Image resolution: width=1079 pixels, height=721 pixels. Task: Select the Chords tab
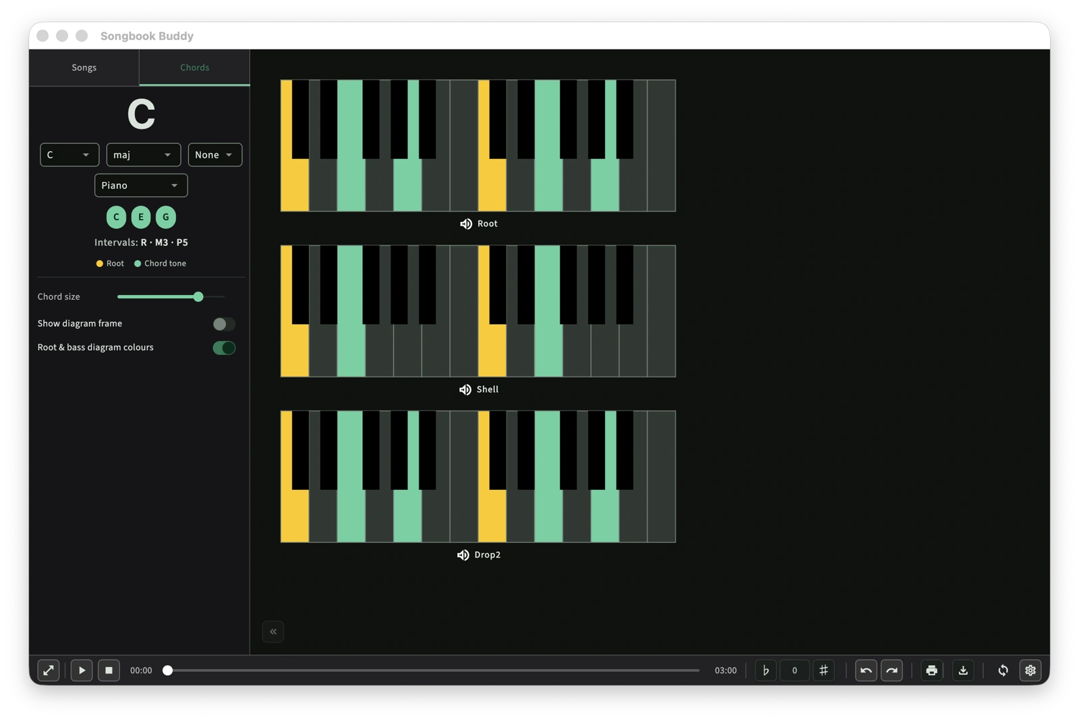click(194, 67)
